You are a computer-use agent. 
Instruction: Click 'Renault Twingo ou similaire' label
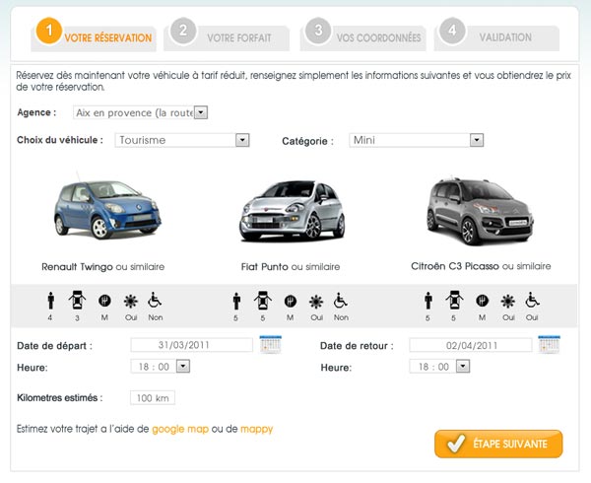coord(102,267)
